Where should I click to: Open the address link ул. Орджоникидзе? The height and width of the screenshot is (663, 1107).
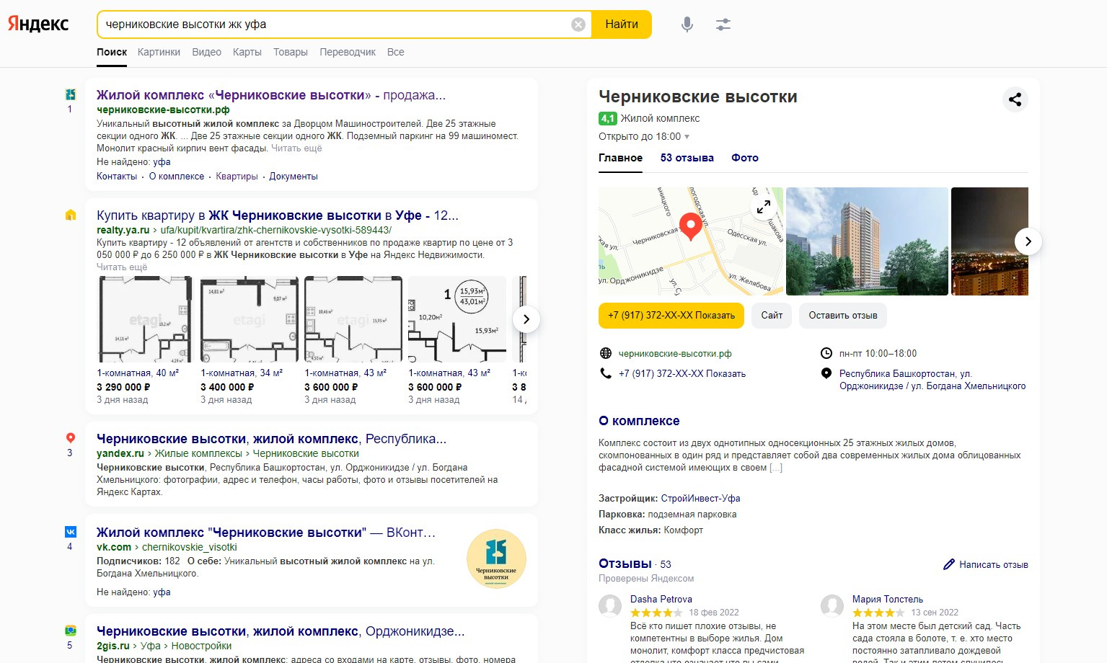tap(932, 380)
